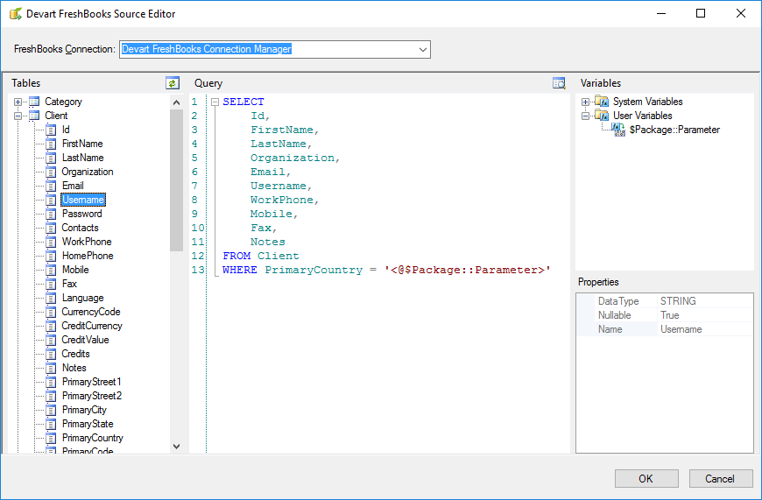
Task: Click the Tables list scroll down arrow
Action: [176, 446]
